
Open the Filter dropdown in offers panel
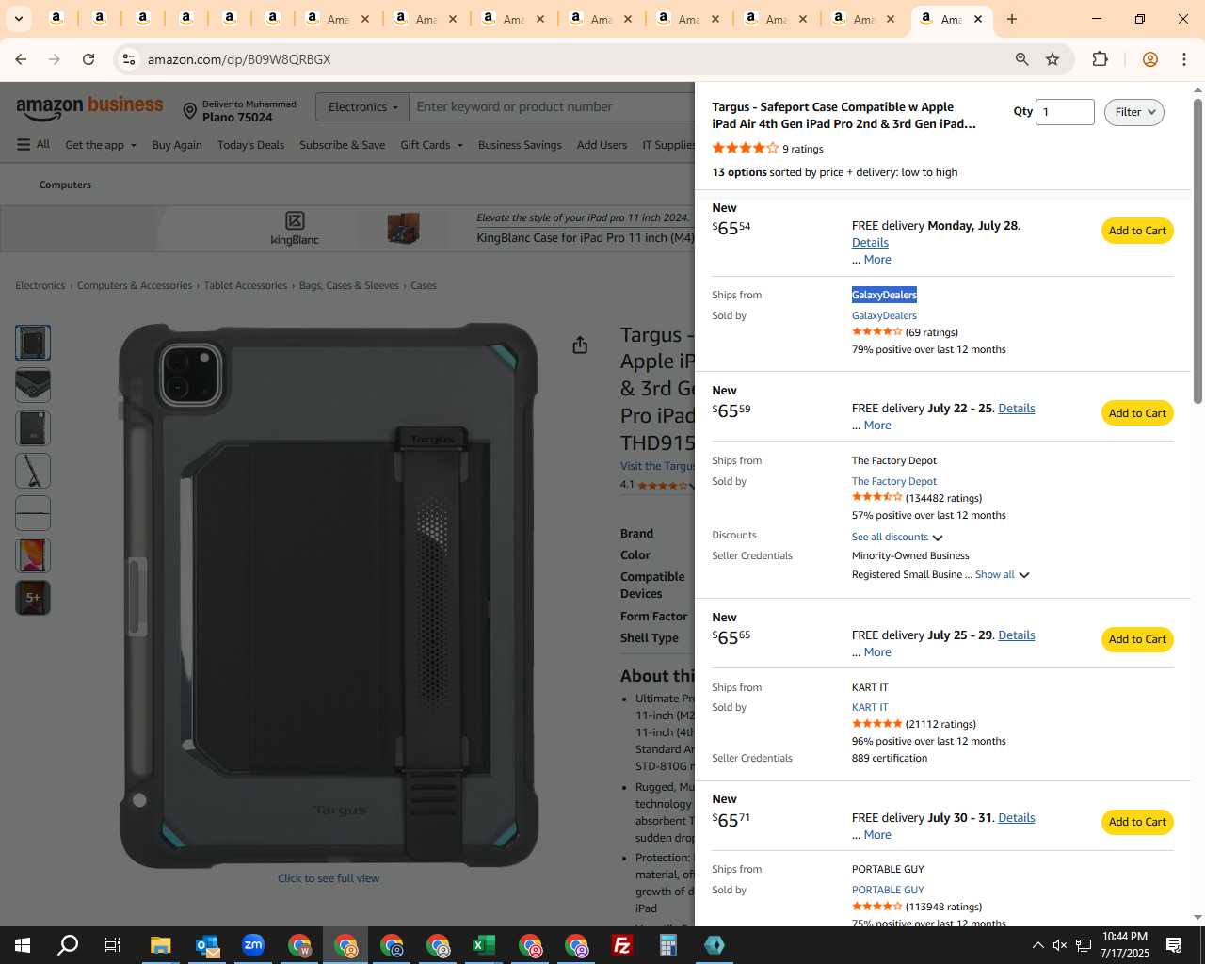pos(1134,112)
